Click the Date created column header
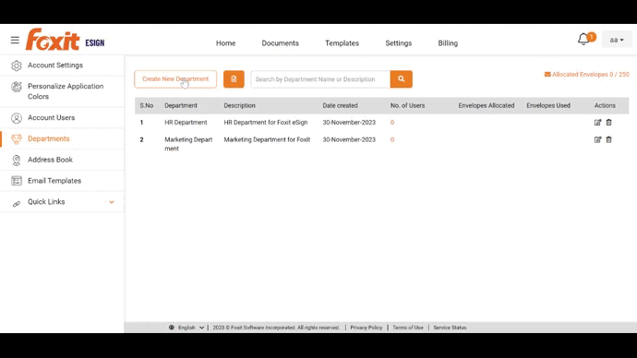Viewport: 637px width, 358px height. click(340, 105)
